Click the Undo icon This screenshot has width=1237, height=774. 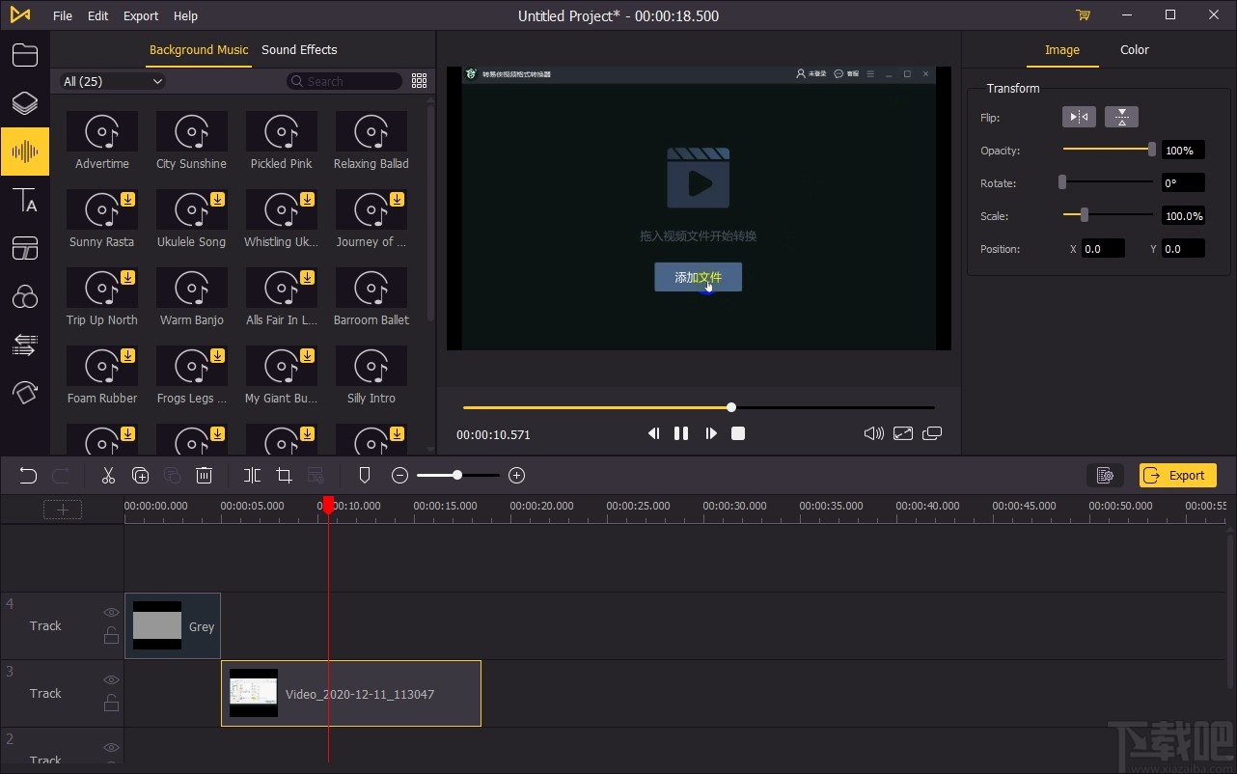27,475
